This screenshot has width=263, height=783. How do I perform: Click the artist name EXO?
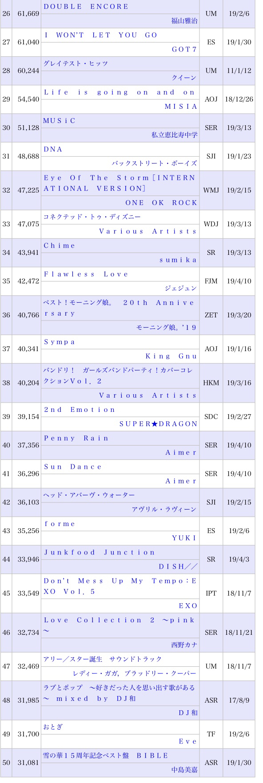coord(188,606)
